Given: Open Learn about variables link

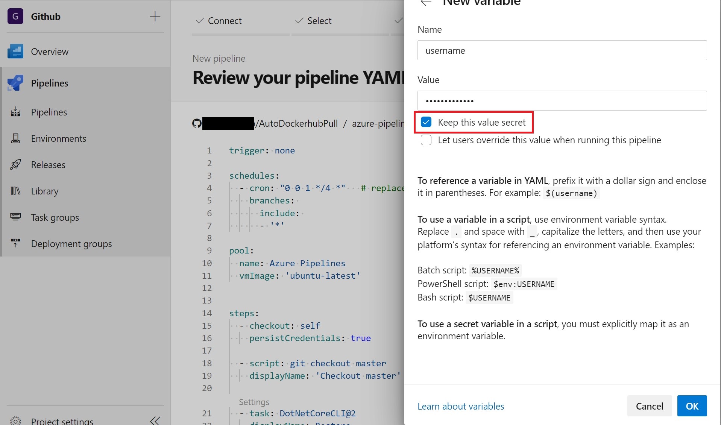Looking at the screenshot, I should coord(461,406).
